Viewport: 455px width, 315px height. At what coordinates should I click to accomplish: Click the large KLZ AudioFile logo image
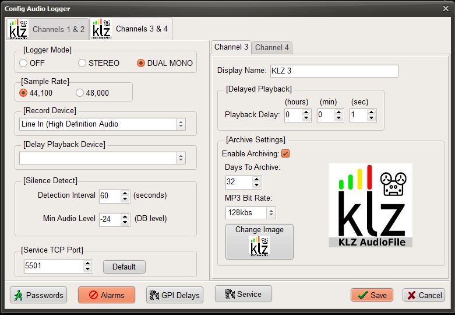[370, 205]
